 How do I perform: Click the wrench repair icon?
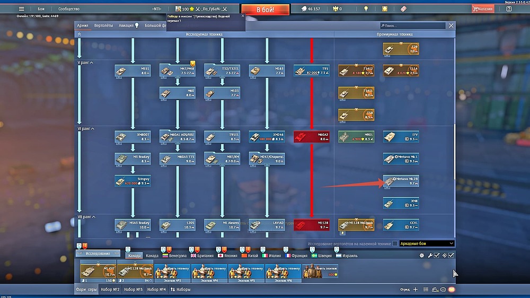[x=430, y=256]
